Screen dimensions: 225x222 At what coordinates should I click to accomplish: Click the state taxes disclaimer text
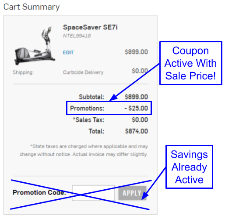pos(84,150)
